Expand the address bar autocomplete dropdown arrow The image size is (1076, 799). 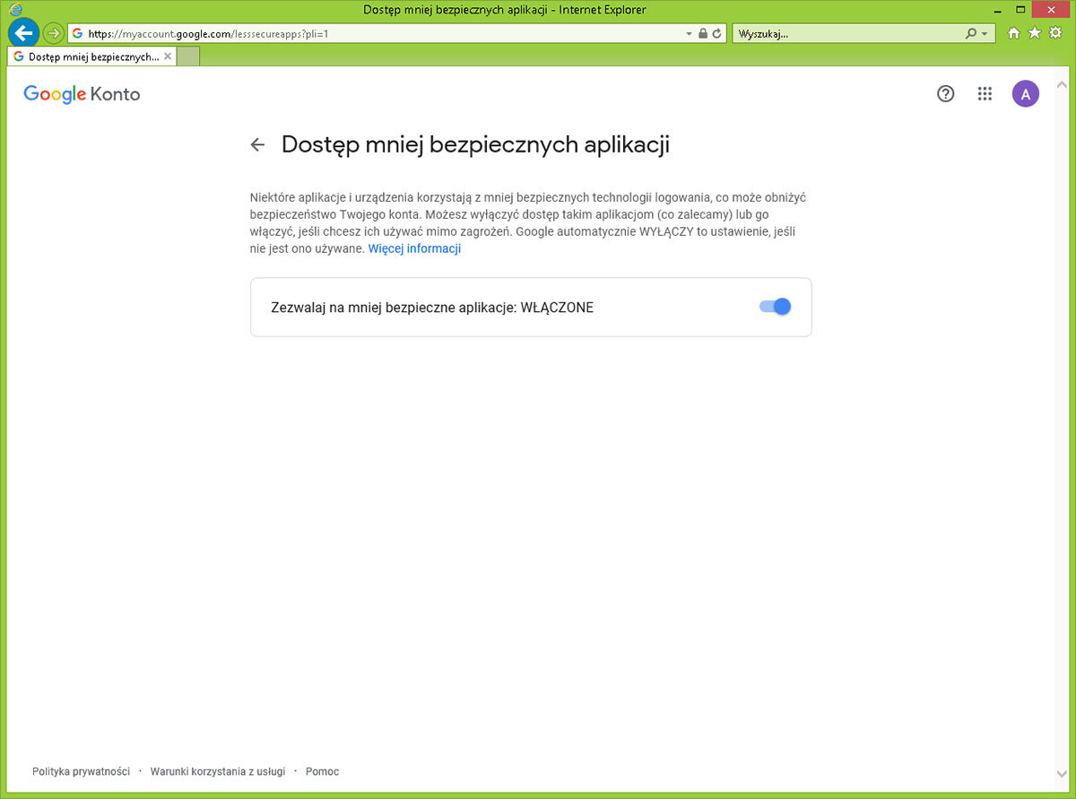click(x=689, y=34)
